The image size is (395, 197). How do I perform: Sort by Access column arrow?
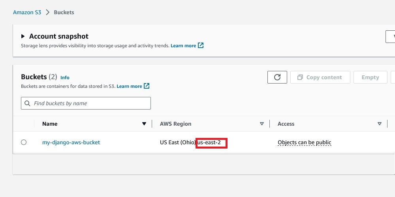[x=379, y=124]
